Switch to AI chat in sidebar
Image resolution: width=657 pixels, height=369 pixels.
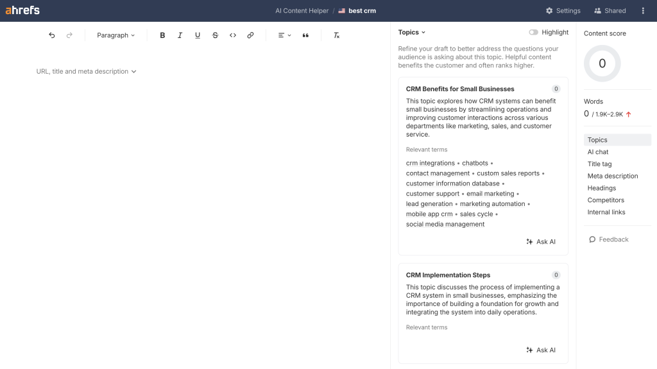(x=598, y=152)
